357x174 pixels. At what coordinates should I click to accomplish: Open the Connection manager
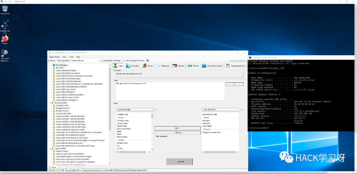(111, 61)
